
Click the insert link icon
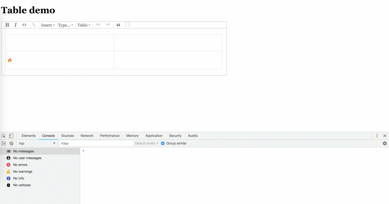coord(34,25)
